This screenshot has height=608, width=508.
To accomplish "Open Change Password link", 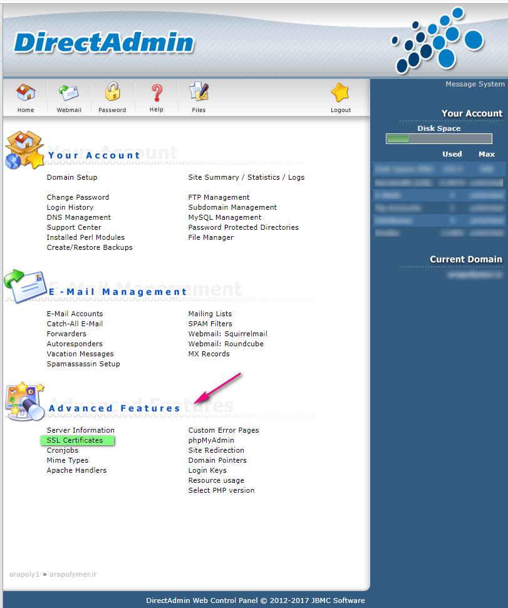I will click(x=78, y=197).
